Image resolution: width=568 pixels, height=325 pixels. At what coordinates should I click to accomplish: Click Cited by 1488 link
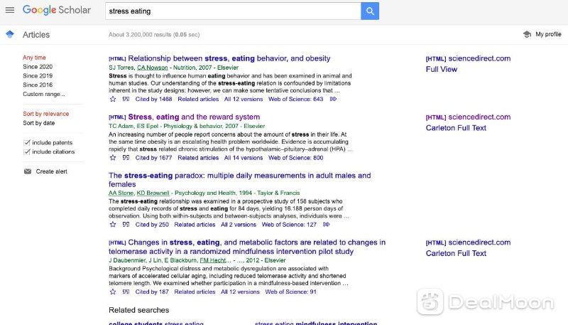point(153,99)
